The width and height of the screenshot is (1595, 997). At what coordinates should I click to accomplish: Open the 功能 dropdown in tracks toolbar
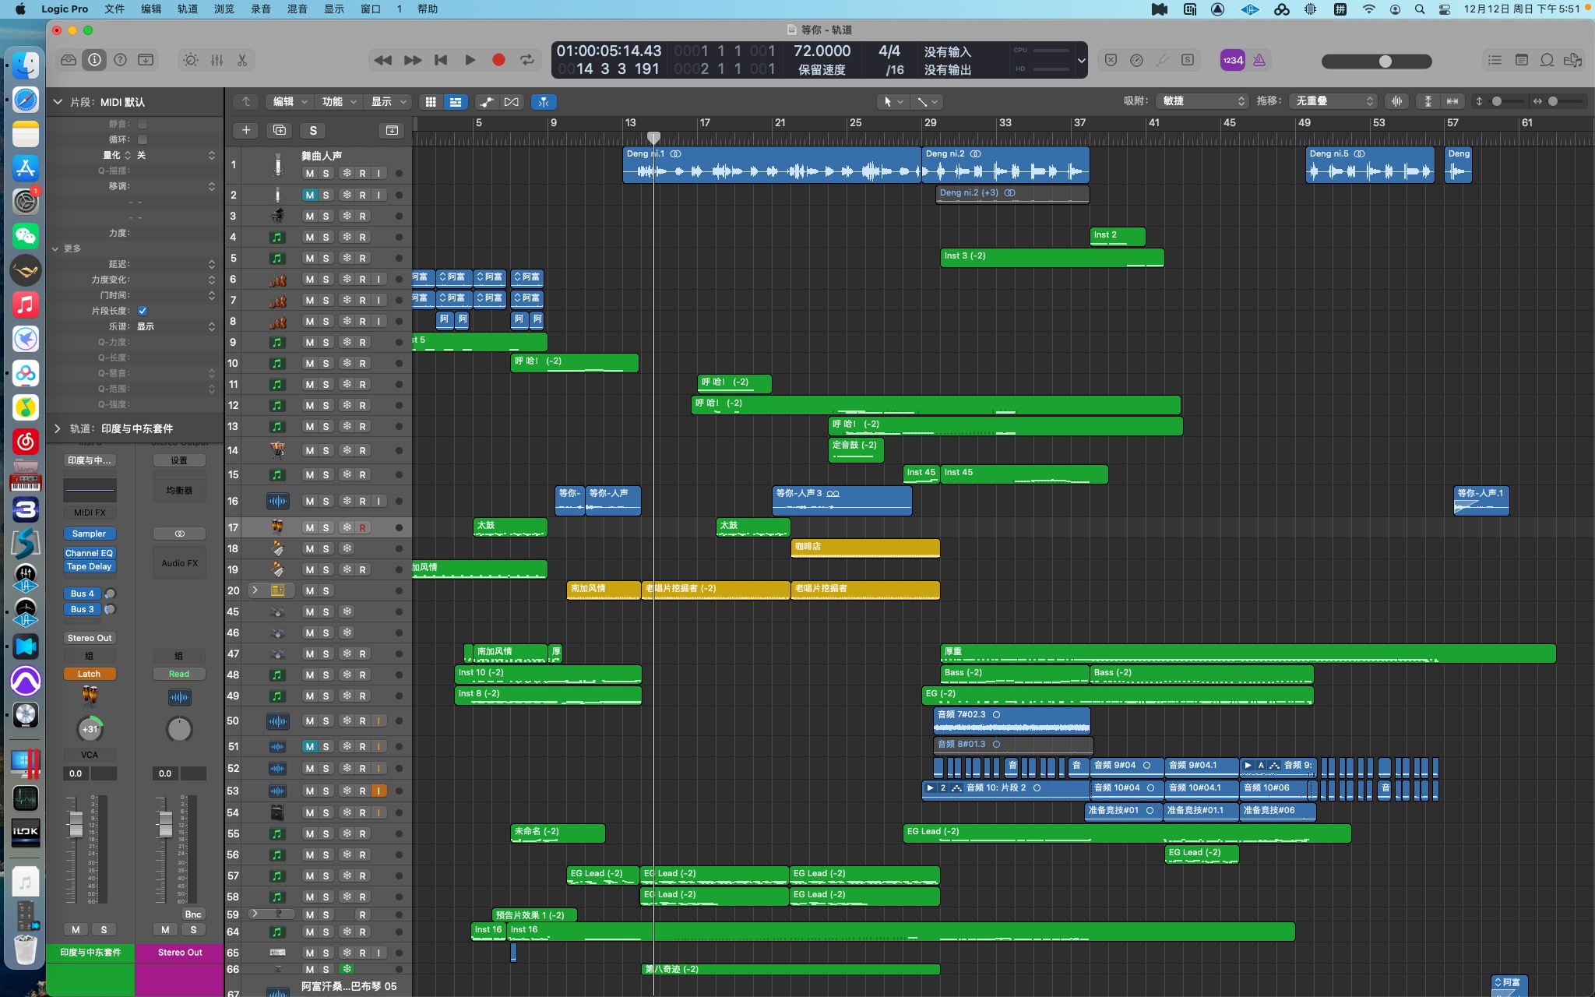tap(340, 102)
